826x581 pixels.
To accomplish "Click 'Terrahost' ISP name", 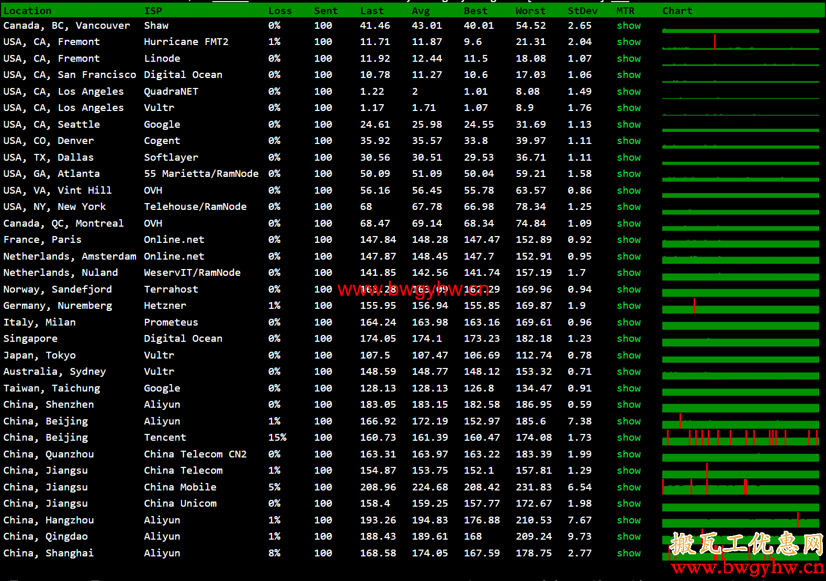I will point(171,289).
